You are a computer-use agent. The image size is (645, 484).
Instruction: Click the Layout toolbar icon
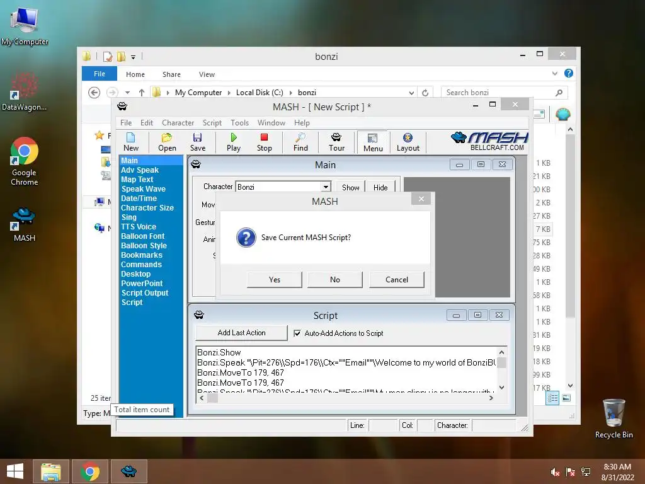click(x=408, y=142)
